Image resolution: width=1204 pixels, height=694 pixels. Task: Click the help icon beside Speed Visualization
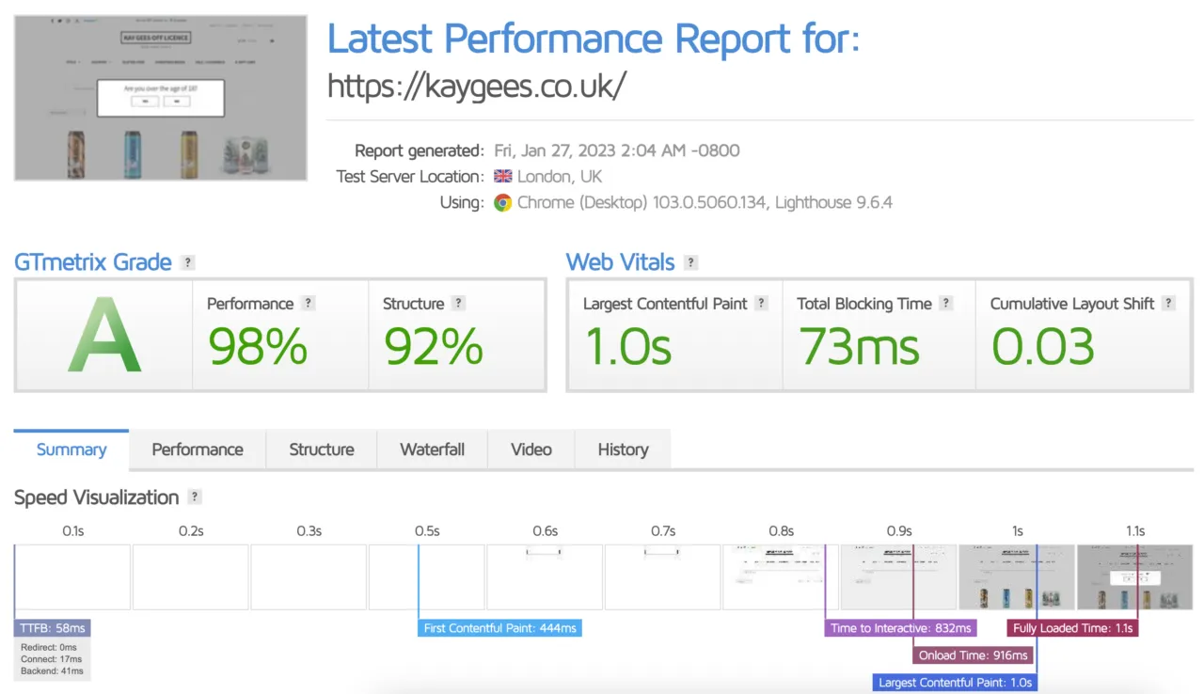pos(195,497)
